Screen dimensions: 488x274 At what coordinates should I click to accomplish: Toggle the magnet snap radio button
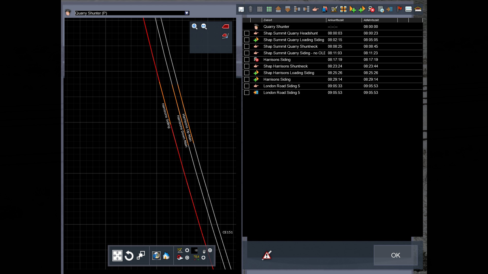[x=187, y=258]
